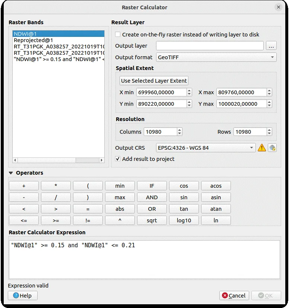
Task: Insert the not-equal operator
Action: click(88, 220)
